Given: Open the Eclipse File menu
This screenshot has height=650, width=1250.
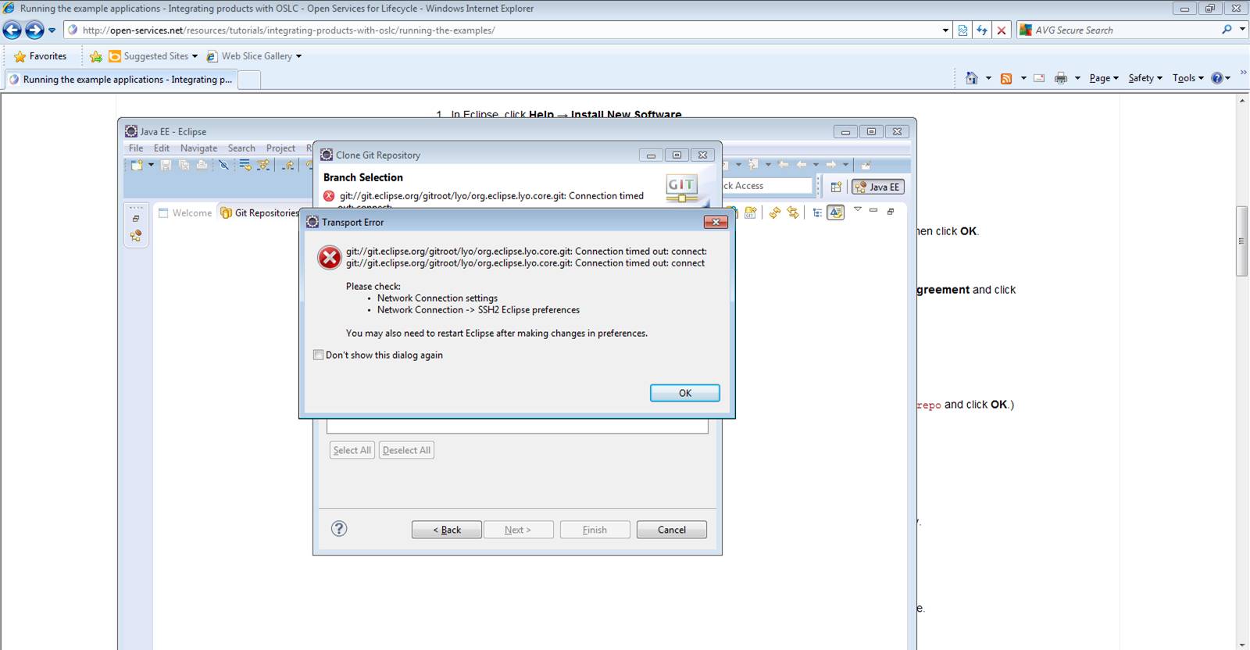Looking at the screenshot, I should 136,148.
